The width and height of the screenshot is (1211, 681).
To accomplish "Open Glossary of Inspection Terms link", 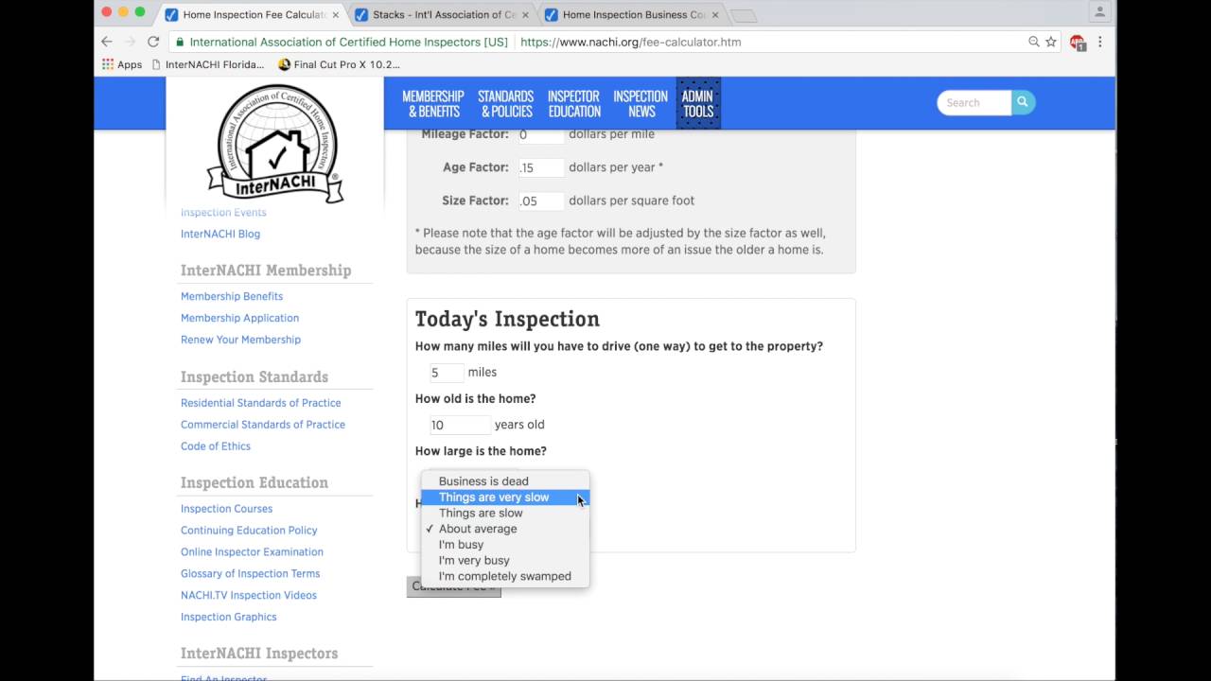I will tap(250, 574).
